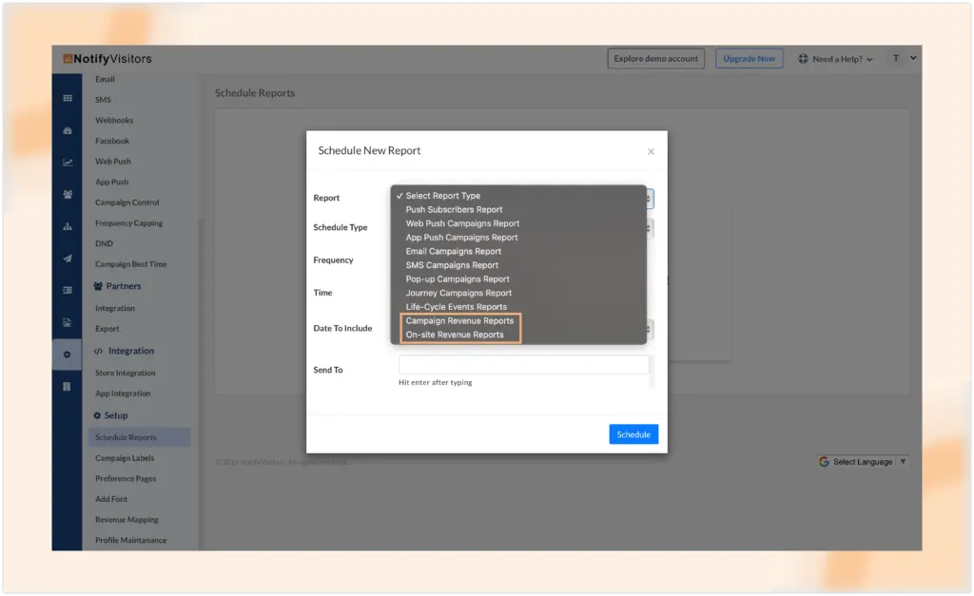This screenshot has height=596, width=974.
Task: Open the sitemap hierarchy sidebar icon
Action: pos(68,227)
